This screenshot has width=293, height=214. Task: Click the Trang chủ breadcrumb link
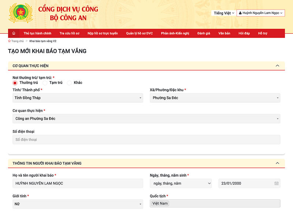(17, 41)
